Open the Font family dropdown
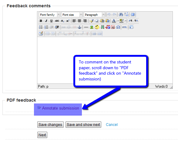 tap(49, 15)
